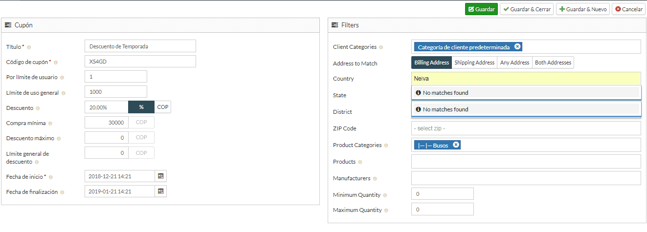Click info icon next to Código de cupón

click(56, 63)
